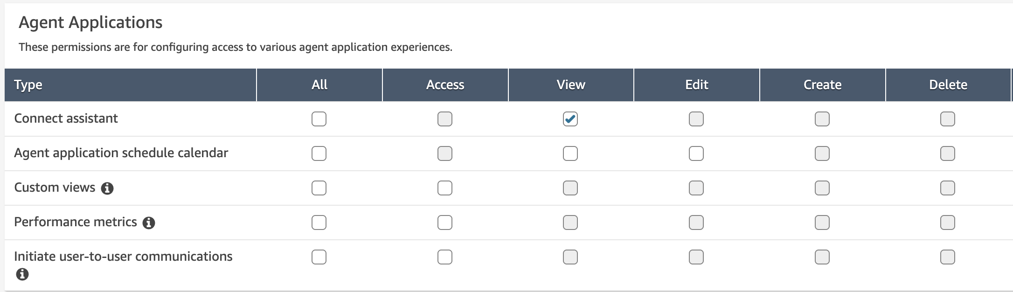This screenshot has width=1013, height=292.
Task: Check All for Performance metrics row
Action: pos(319,222)
